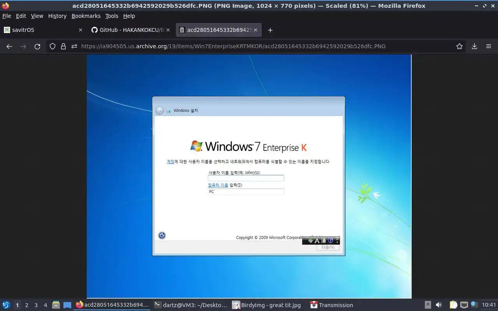This screenshot has height=311, width=498.
Task: Click the Windows setup back arrow in image
Action: point(160,111)
